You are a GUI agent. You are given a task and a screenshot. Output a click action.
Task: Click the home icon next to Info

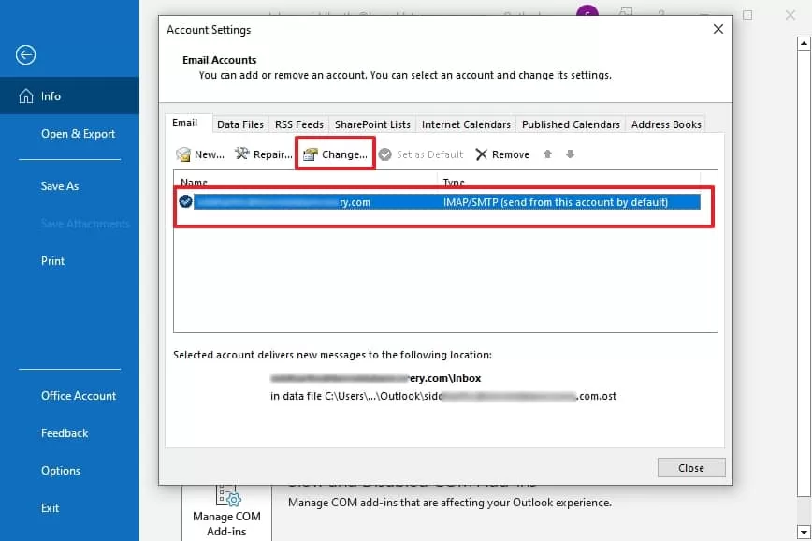point(26,95)
